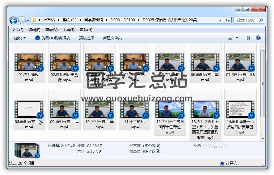Image resolution: width=274 pixels, height=175 pixels.
Task: Set rating to the fifth star
Action: click(226, 145)
